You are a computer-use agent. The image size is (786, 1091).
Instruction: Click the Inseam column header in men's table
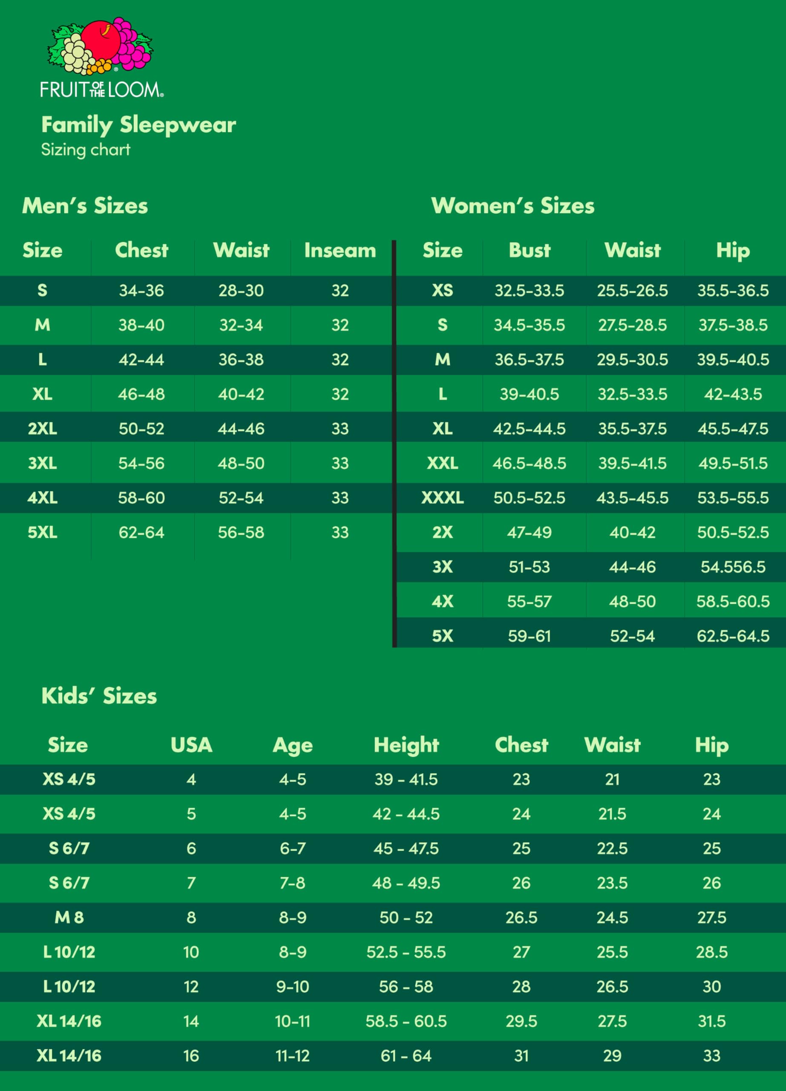340,251
